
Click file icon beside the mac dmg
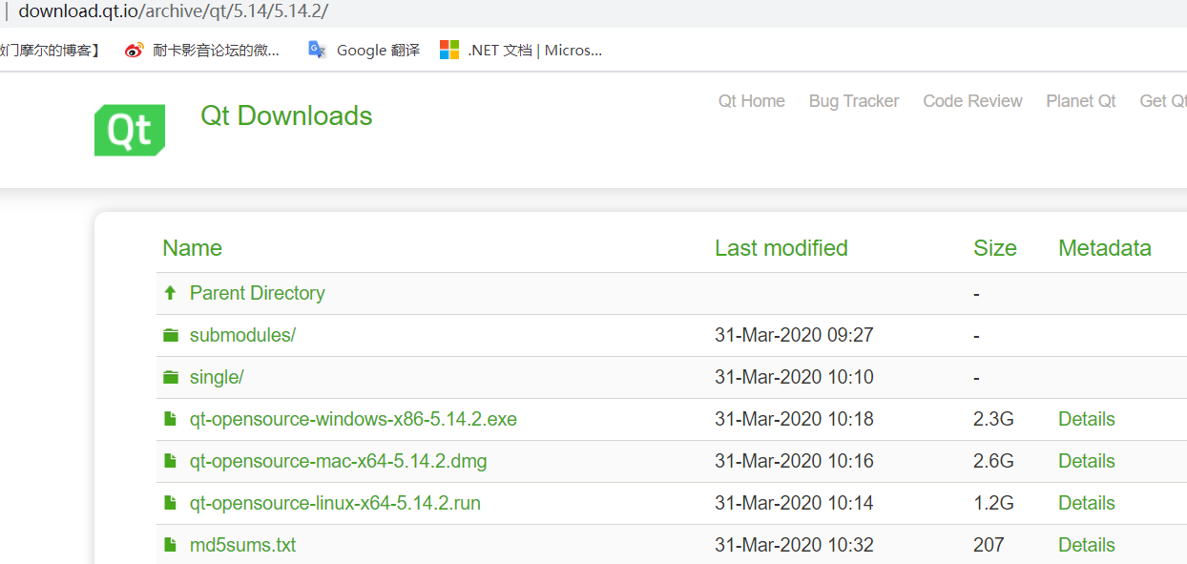pos(170,461)
